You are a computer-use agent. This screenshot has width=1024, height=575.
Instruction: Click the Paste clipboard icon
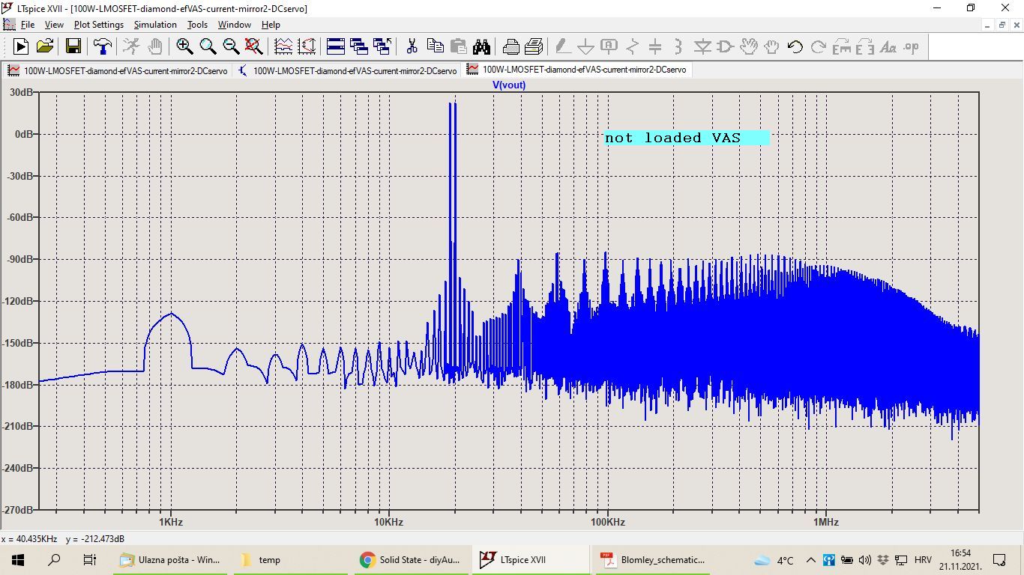[458, 46]
